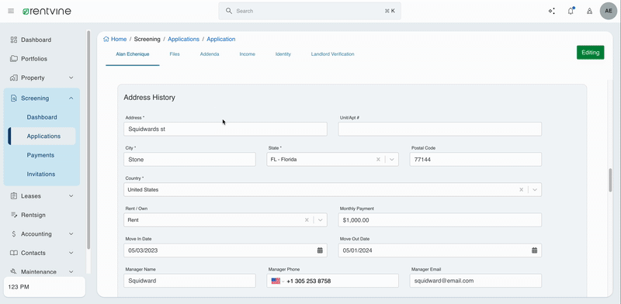Viewport: 621px width, 304px height.
Task: Expand the Leases sidebar section
Action: coord(71,196)
